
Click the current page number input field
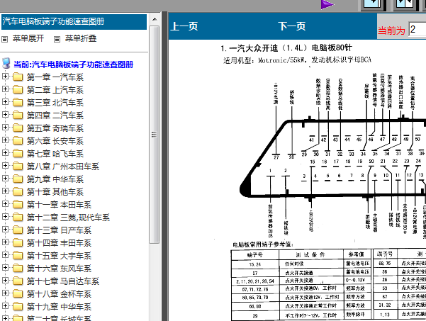tap(417, 29)
